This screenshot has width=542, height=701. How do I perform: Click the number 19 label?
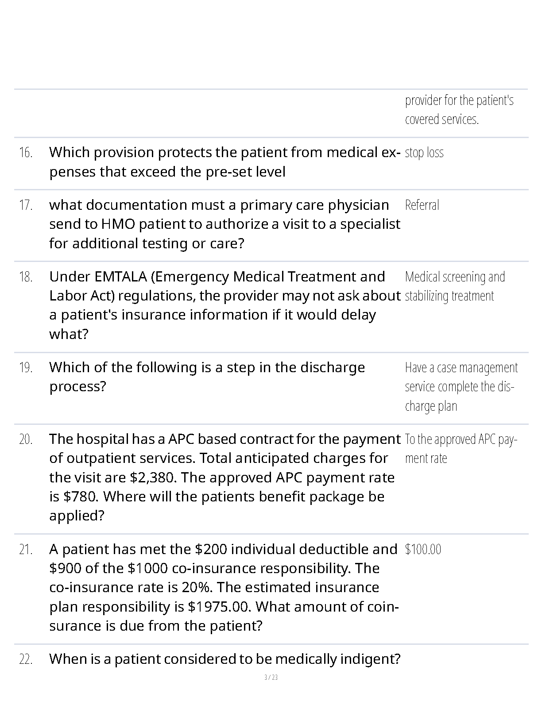coord(26,368)
